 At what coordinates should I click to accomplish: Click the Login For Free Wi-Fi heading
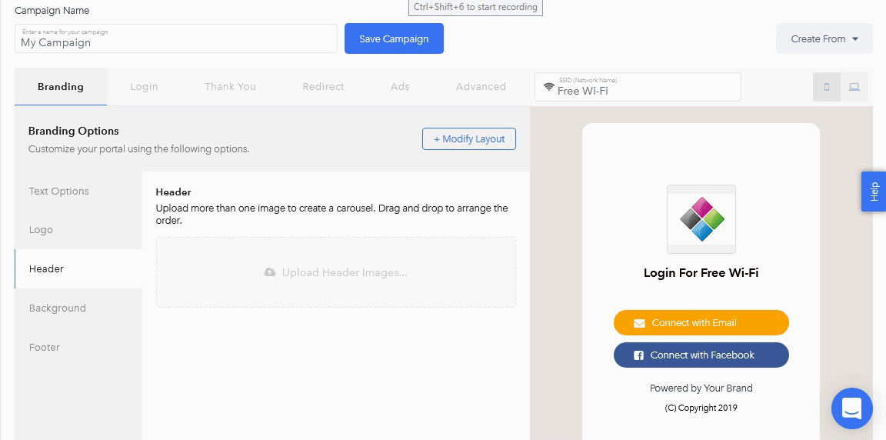click(x=701, y=273)
